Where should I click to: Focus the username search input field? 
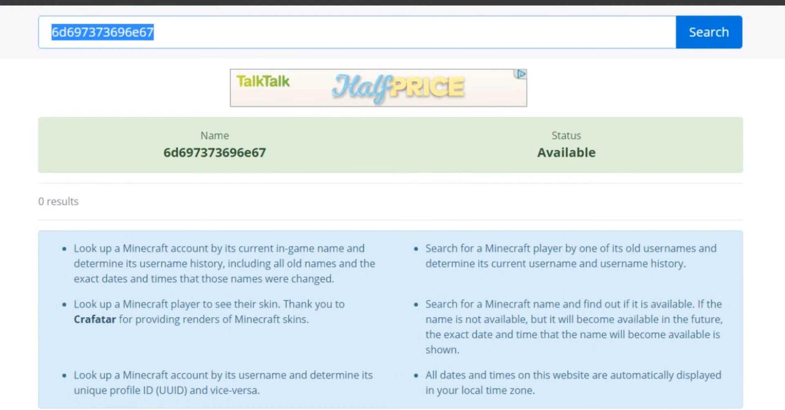pyautogui.click(x=357, y=32)
